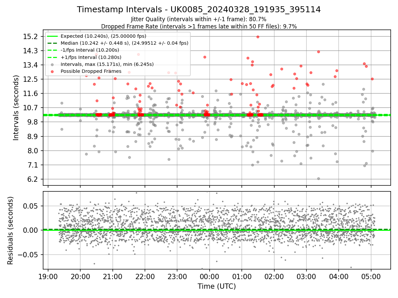This screenshot has width=398, height=298.
Task: Click the y-axis tick label '13.4'
Action: [30, 65]
